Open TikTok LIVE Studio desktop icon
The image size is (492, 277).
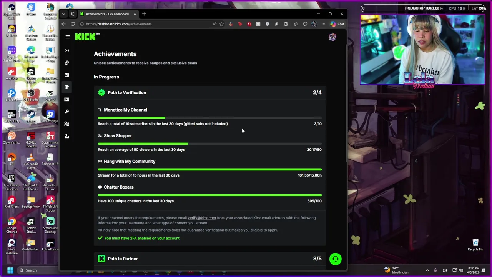[x=50, y=204]
